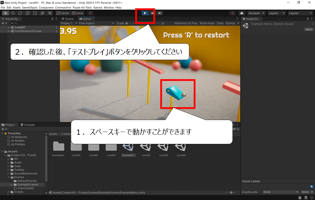
Task: Lock the Hierarchy panel
Action: pos(52,19)
